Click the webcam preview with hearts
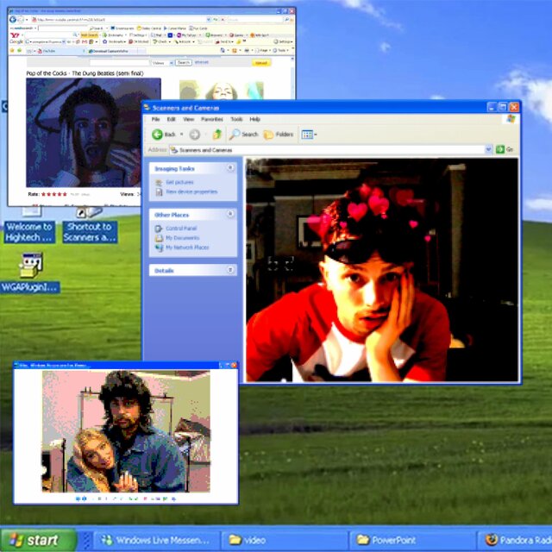 click(x=381, y=270)
